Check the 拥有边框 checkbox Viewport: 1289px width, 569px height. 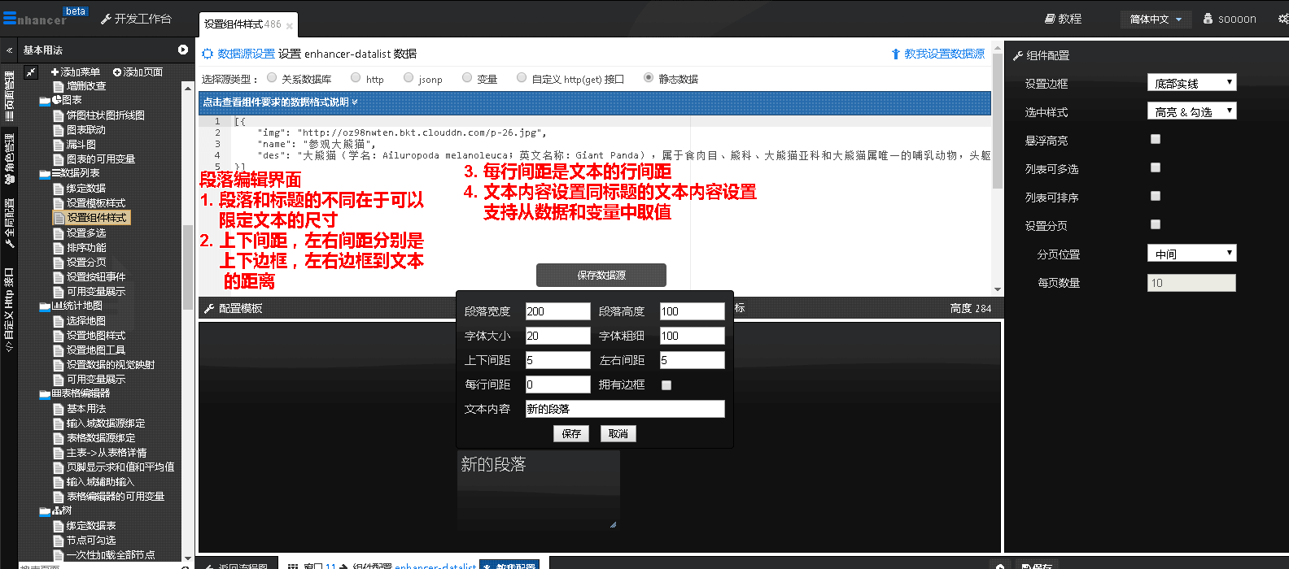coord(666,385)
